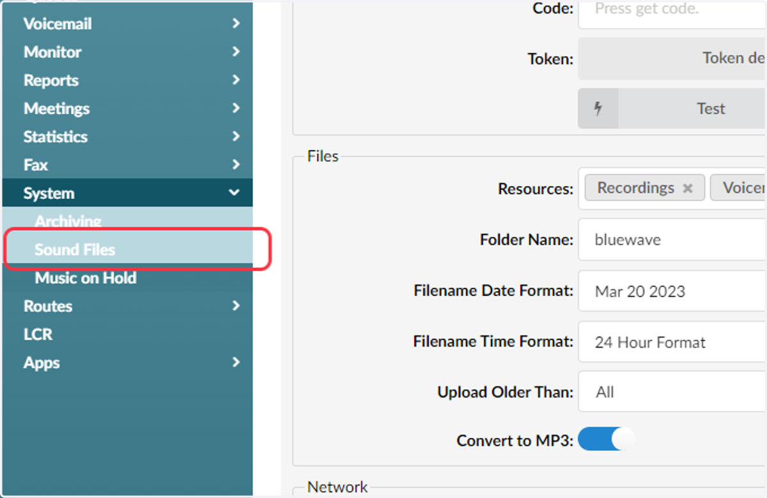Viewport: 767px width, 498px height.
Task: Click the Convert to MP3 label
Action: 515,441
